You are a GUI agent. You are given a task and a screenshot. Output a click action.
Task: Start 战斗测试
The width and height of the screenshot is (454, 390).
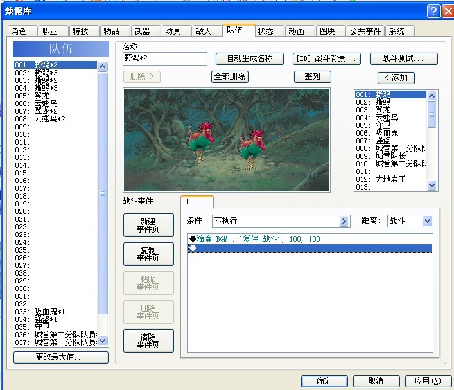[x=404, y=58]
